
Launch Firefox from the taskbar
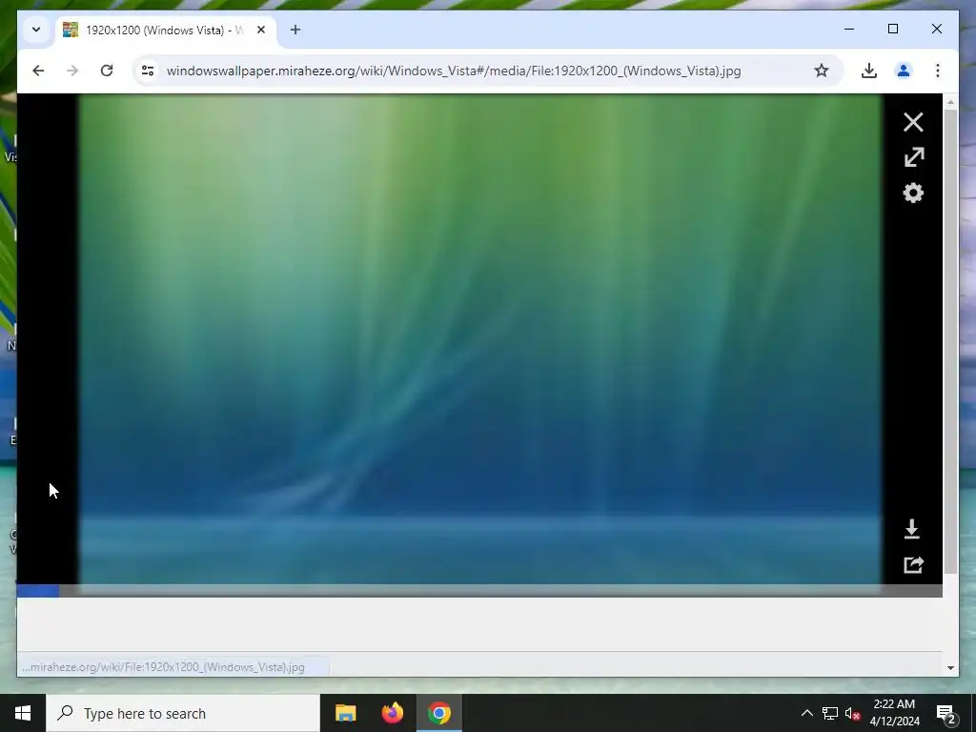392,713
